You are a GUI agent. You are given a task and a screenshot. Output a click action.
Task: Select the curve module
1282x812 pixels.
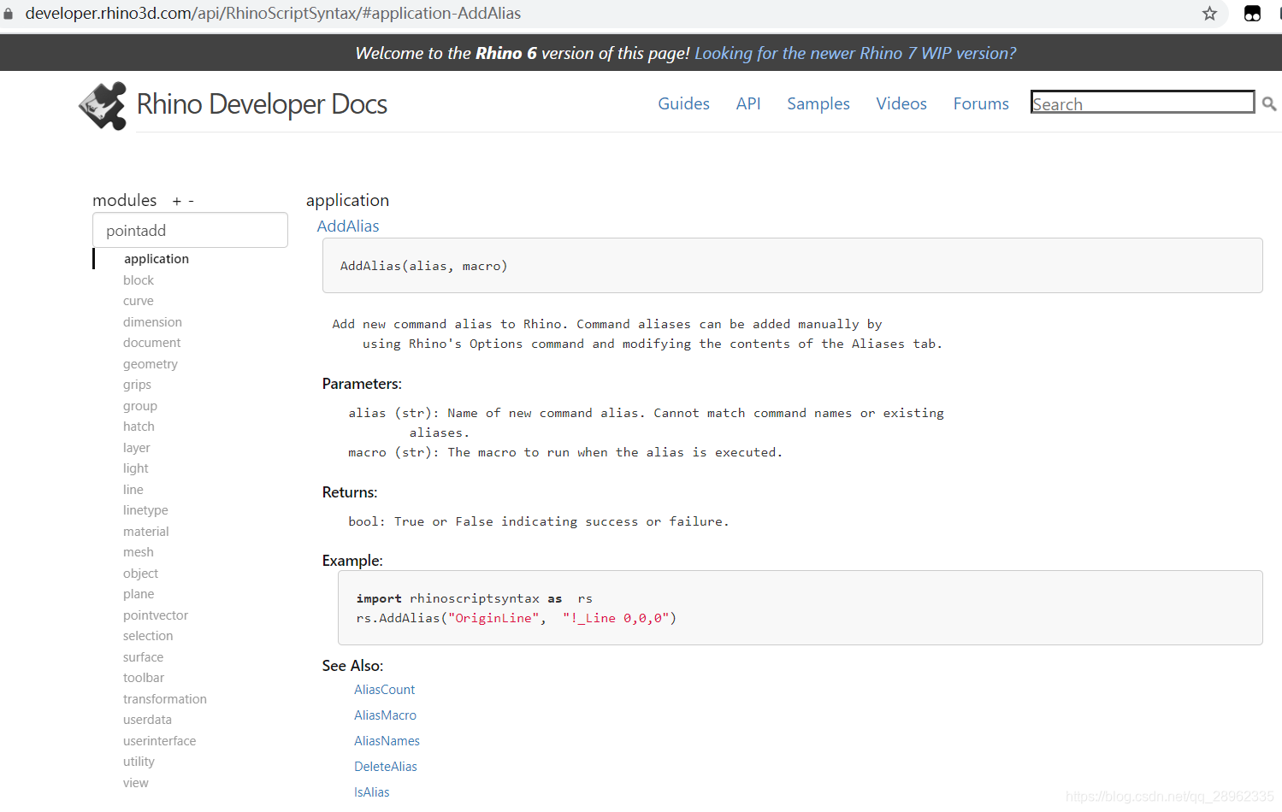point(139,301)
